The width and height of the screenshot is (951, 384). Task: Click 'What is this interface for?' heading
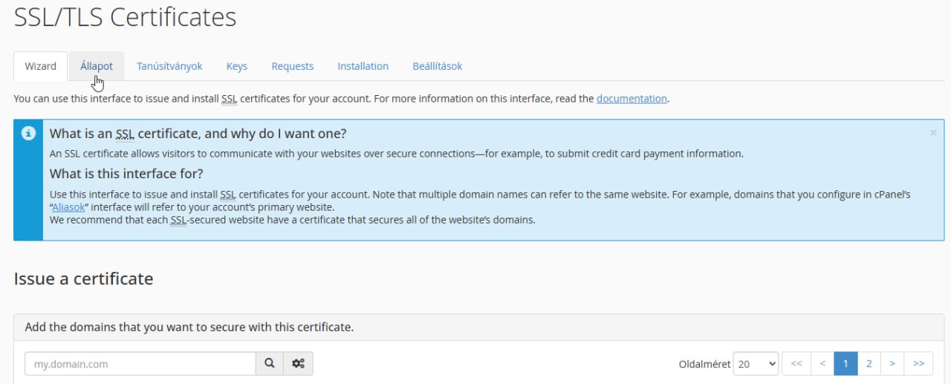click(126, 174)
